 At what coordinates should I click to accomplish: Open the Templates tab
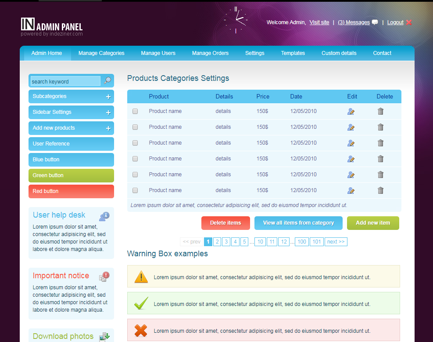tap(293, 53)
